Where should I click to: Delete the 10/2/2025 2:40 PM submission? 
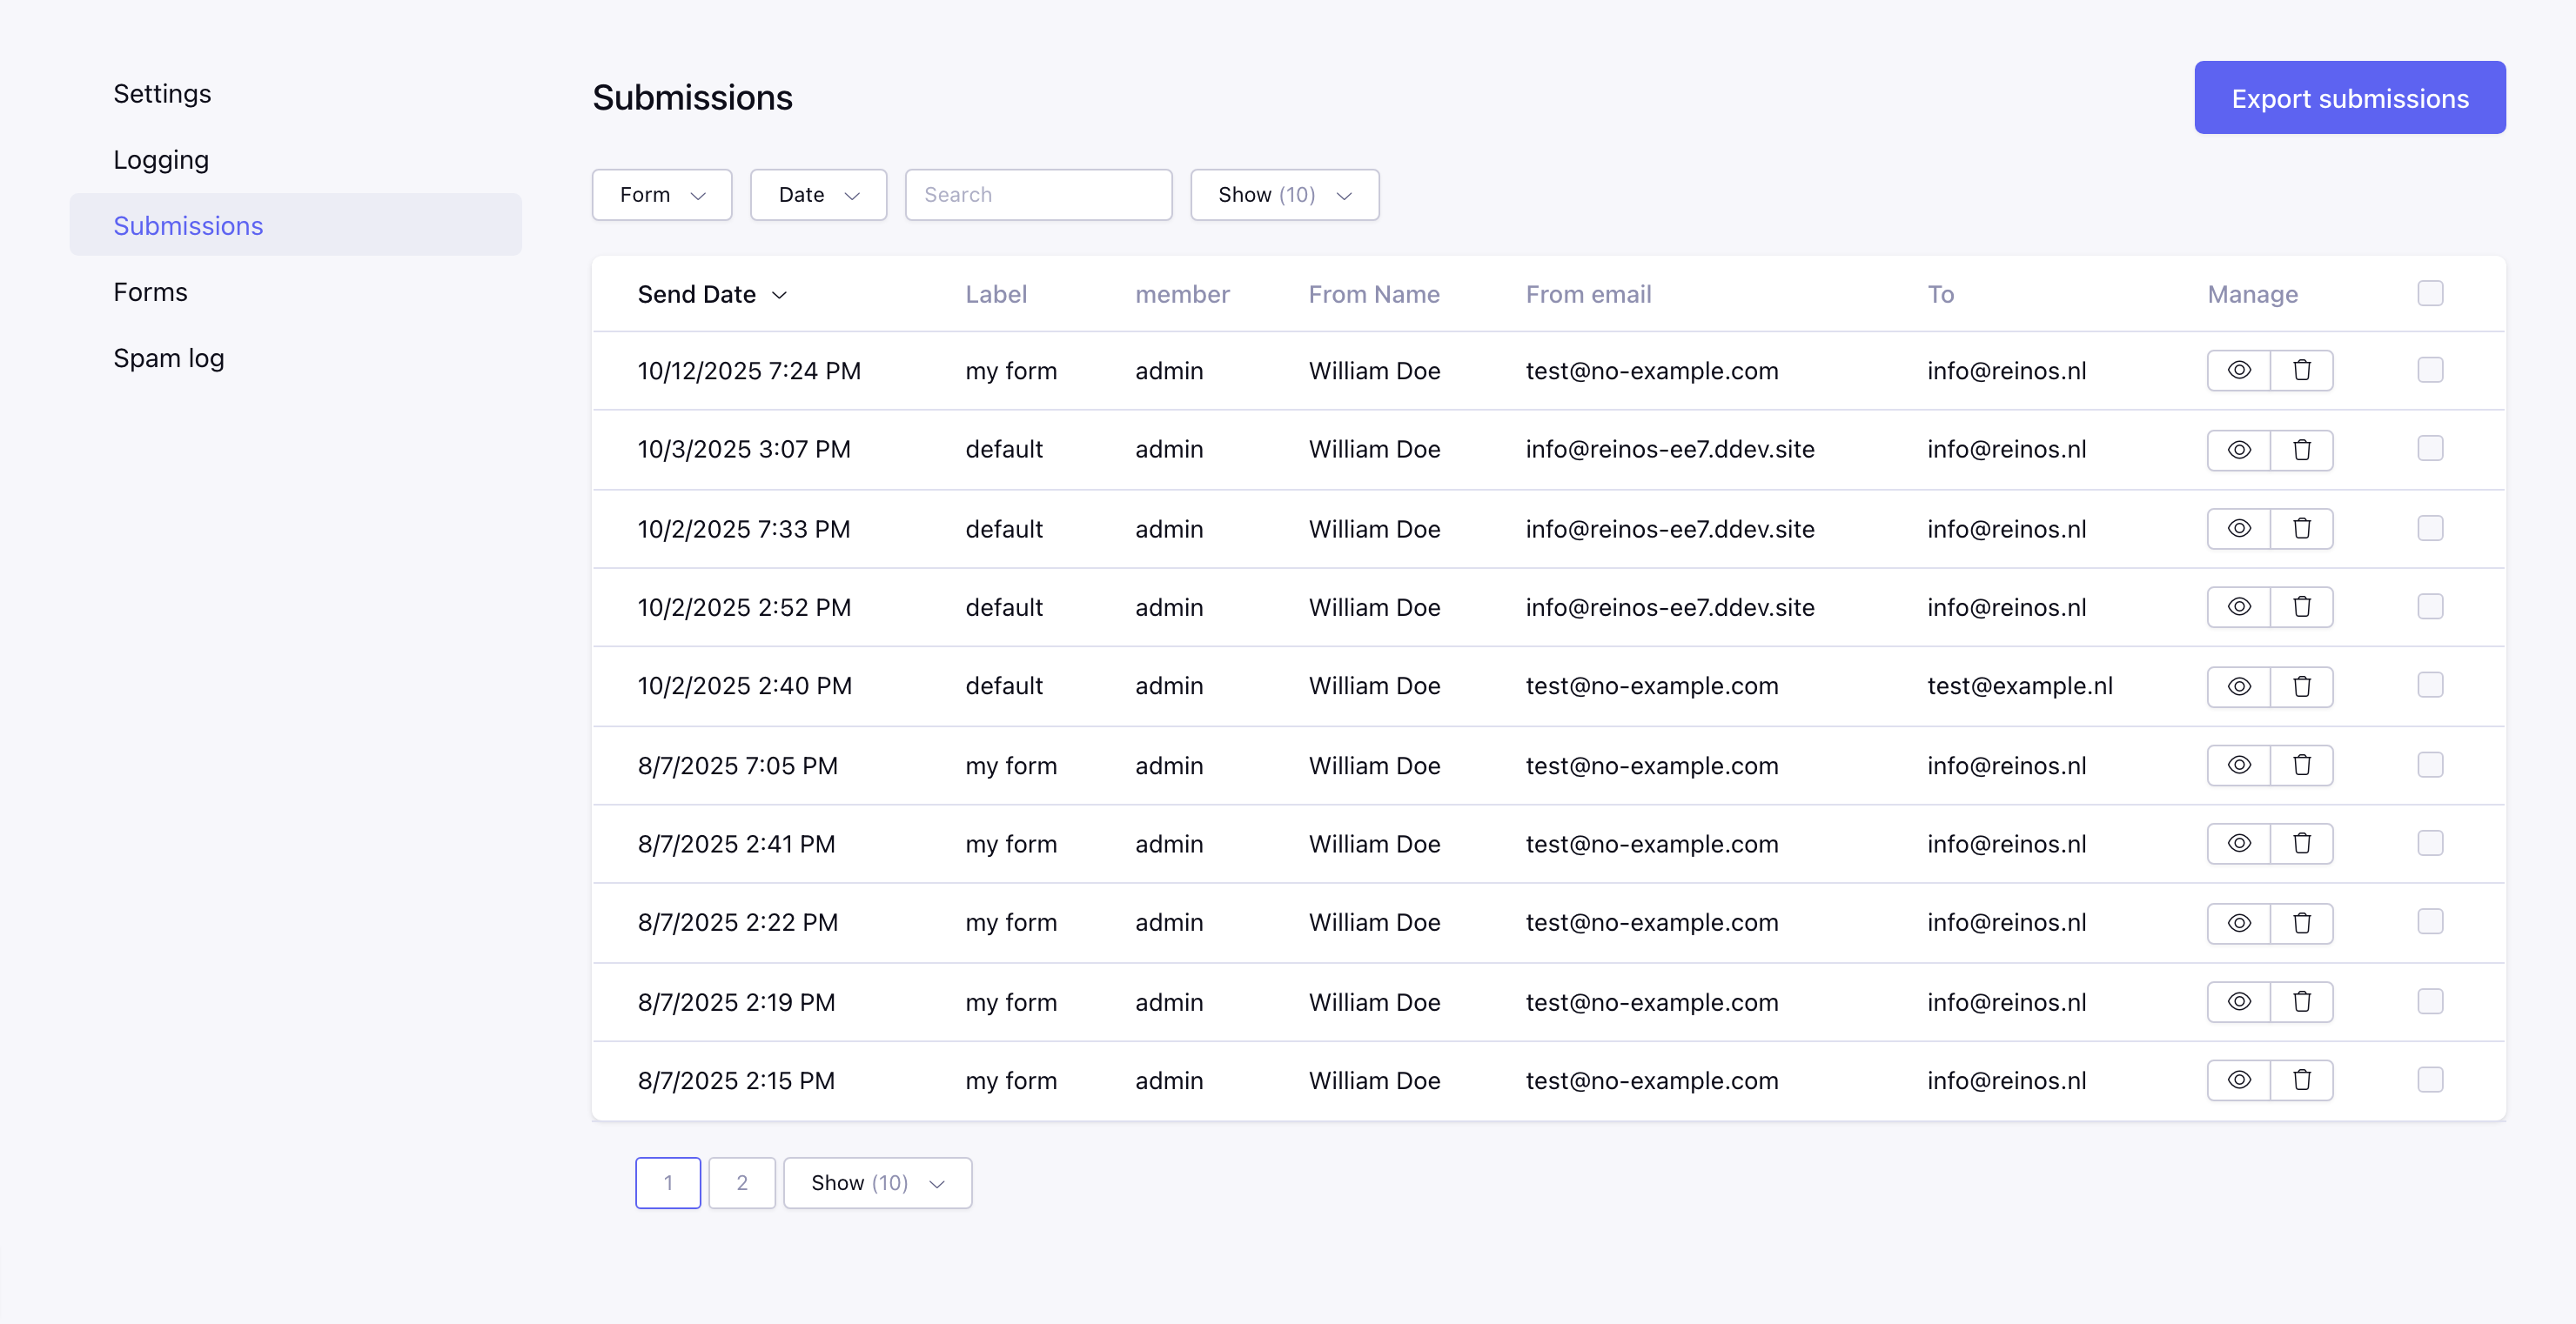tap(2302, 686)
